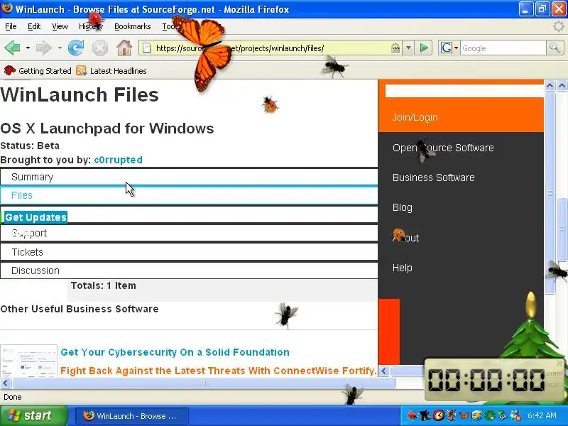Viewport: 568px width, 426px height.
Task: Click the cockroach tray icon
Action: tap(451, 415)
